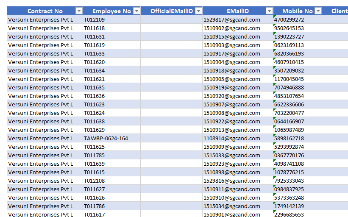Select cell with employee number T012109
Viewport: 348px width, 217px height.
(x=111, y=19)
